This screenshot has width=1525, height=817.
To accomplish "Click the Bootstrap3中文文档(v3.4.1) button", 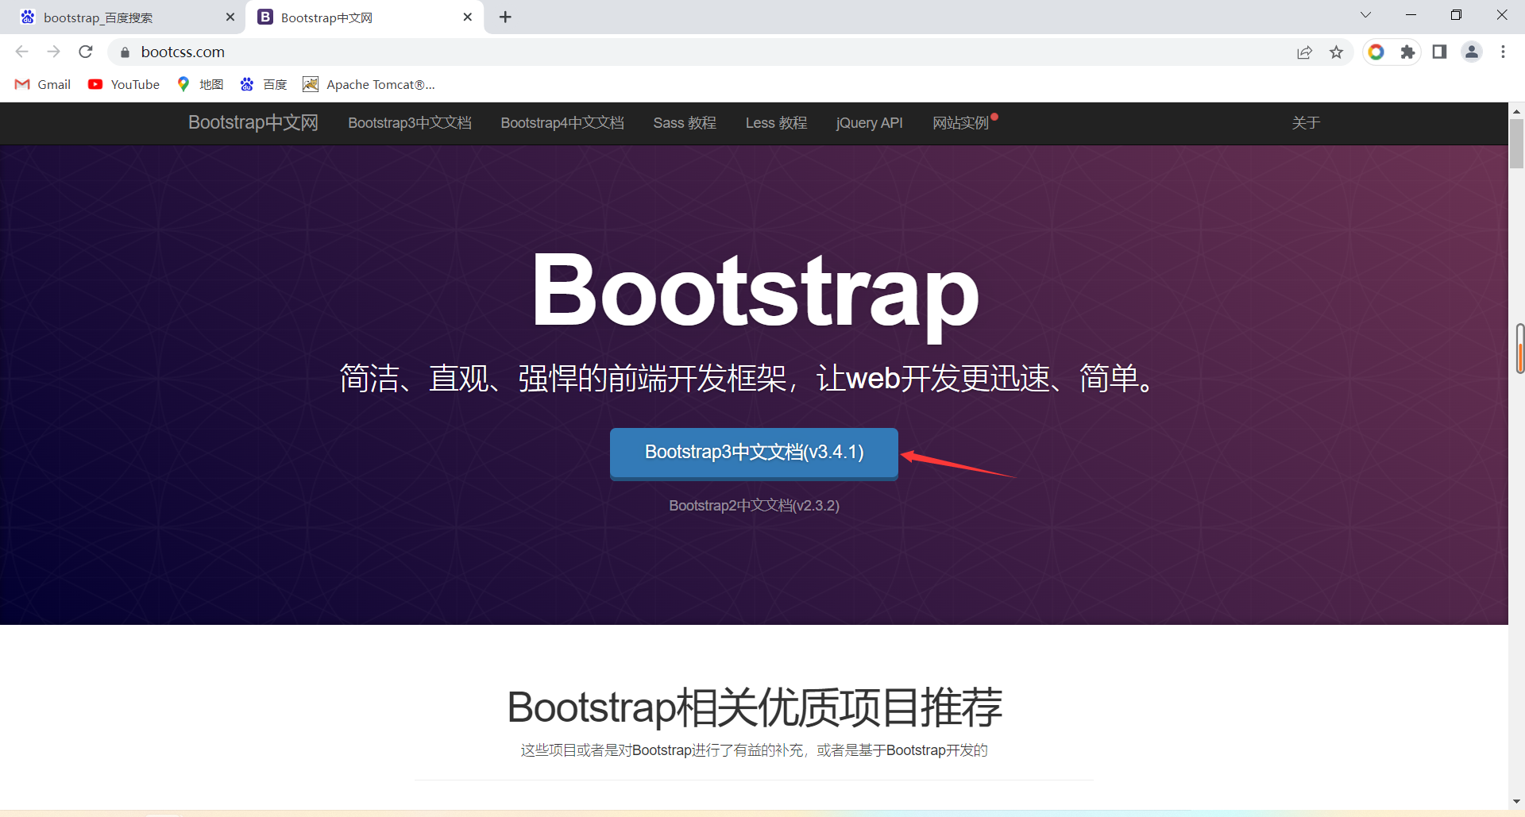I will [754, 453].
